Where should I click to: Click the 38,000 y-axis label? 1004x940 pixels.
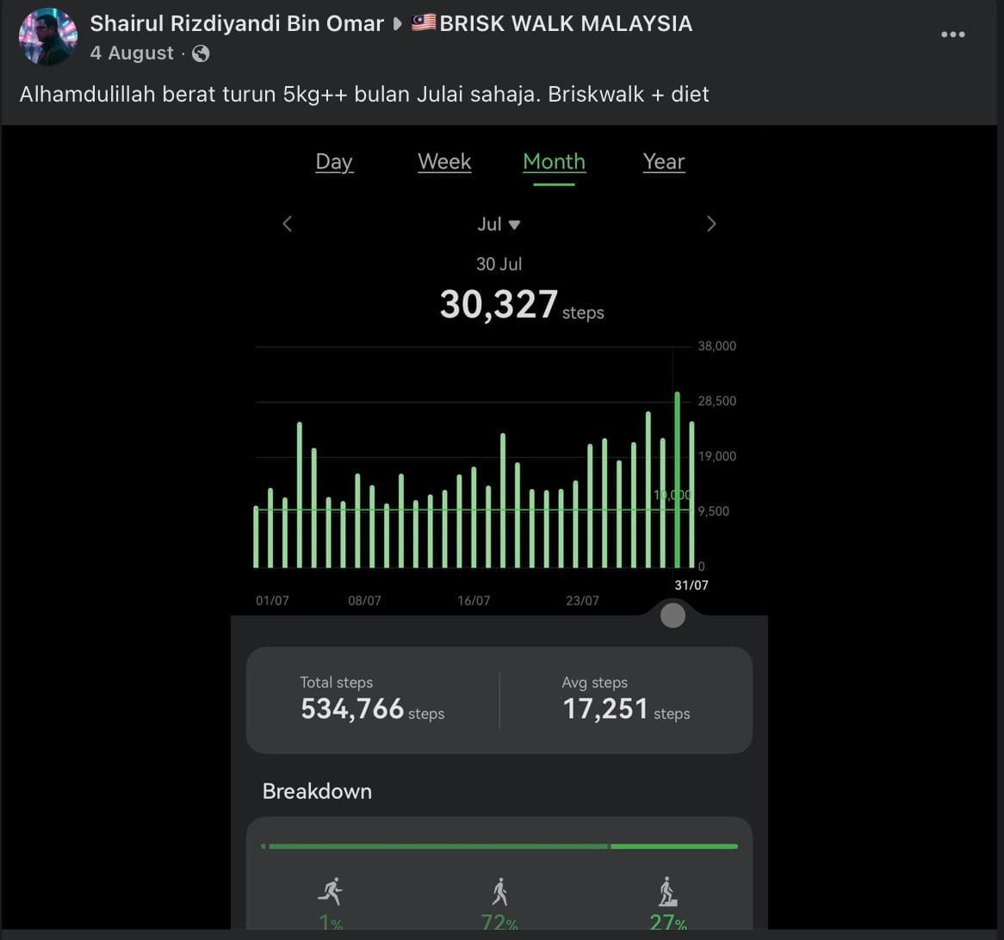click(716, 346)
